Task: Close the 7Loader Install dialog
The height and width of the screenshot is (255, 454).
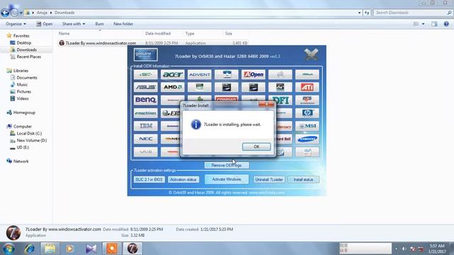Action: pyautogui.click(x=266, y=105)
